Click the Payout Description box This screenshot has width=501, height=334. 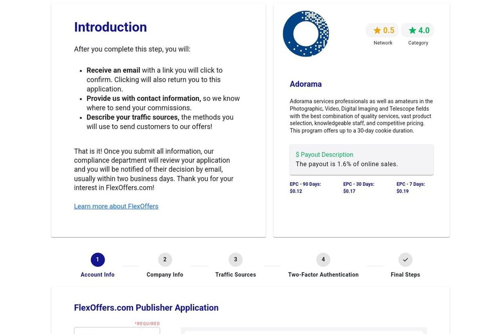click(x=361, y=160)
